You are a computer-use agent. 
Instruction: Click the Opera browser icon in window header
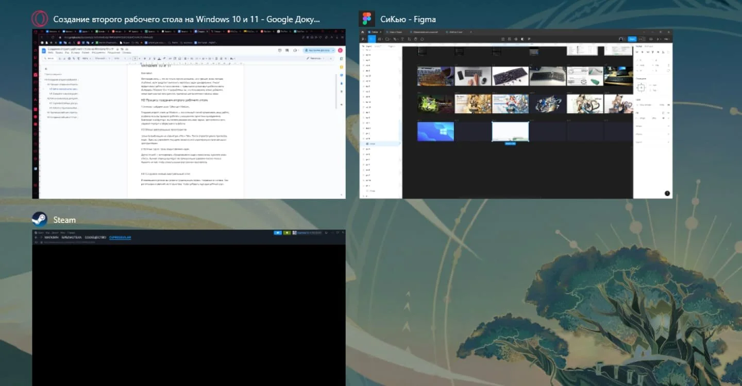40,19
